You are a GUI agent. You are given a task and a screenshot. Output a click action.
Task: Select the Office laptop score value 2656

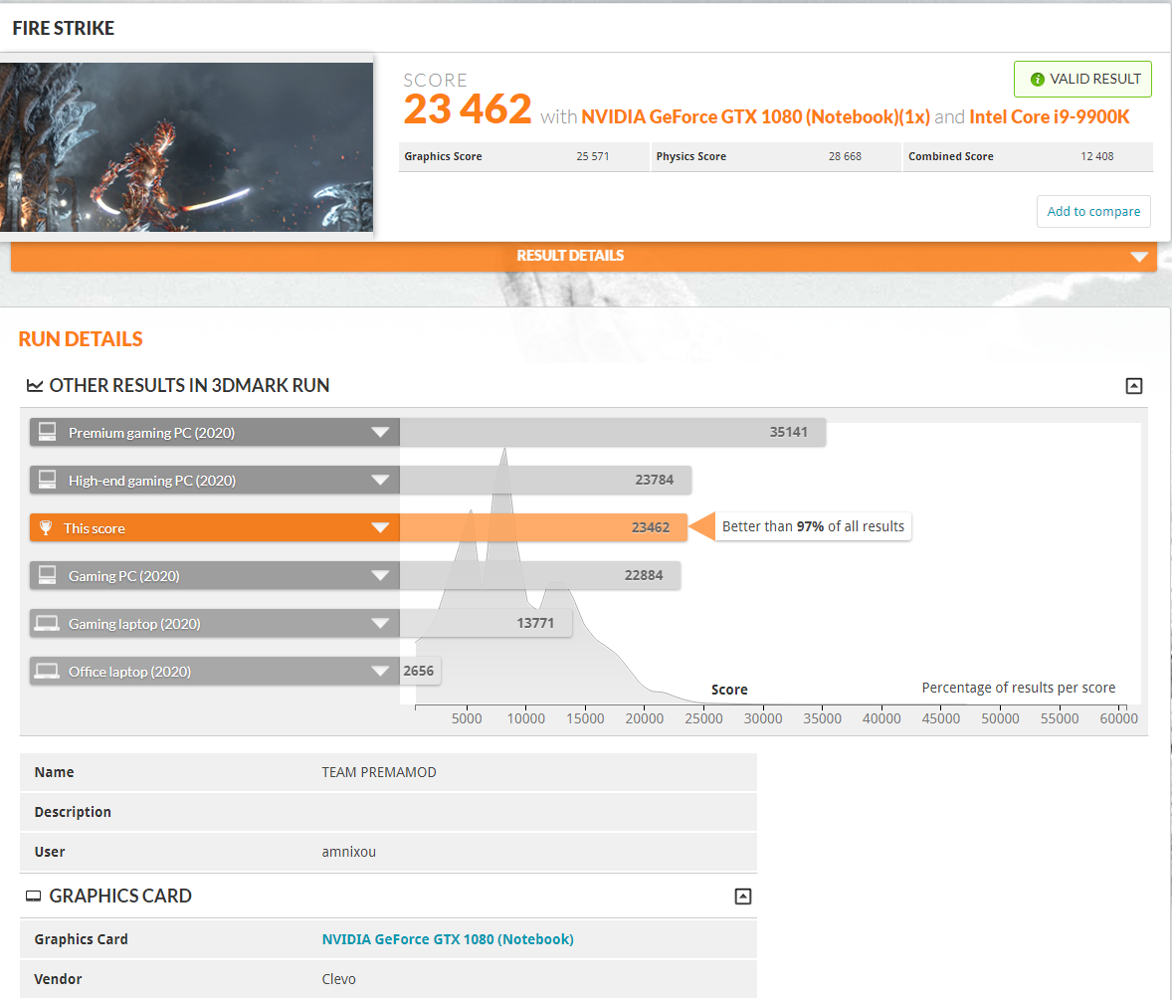tap(419, 672)
